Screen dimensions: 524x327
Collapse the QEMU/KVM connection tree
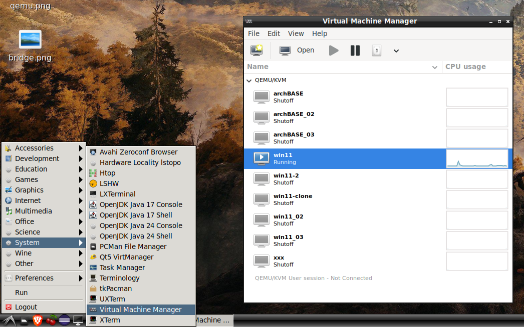click(249, 80)
